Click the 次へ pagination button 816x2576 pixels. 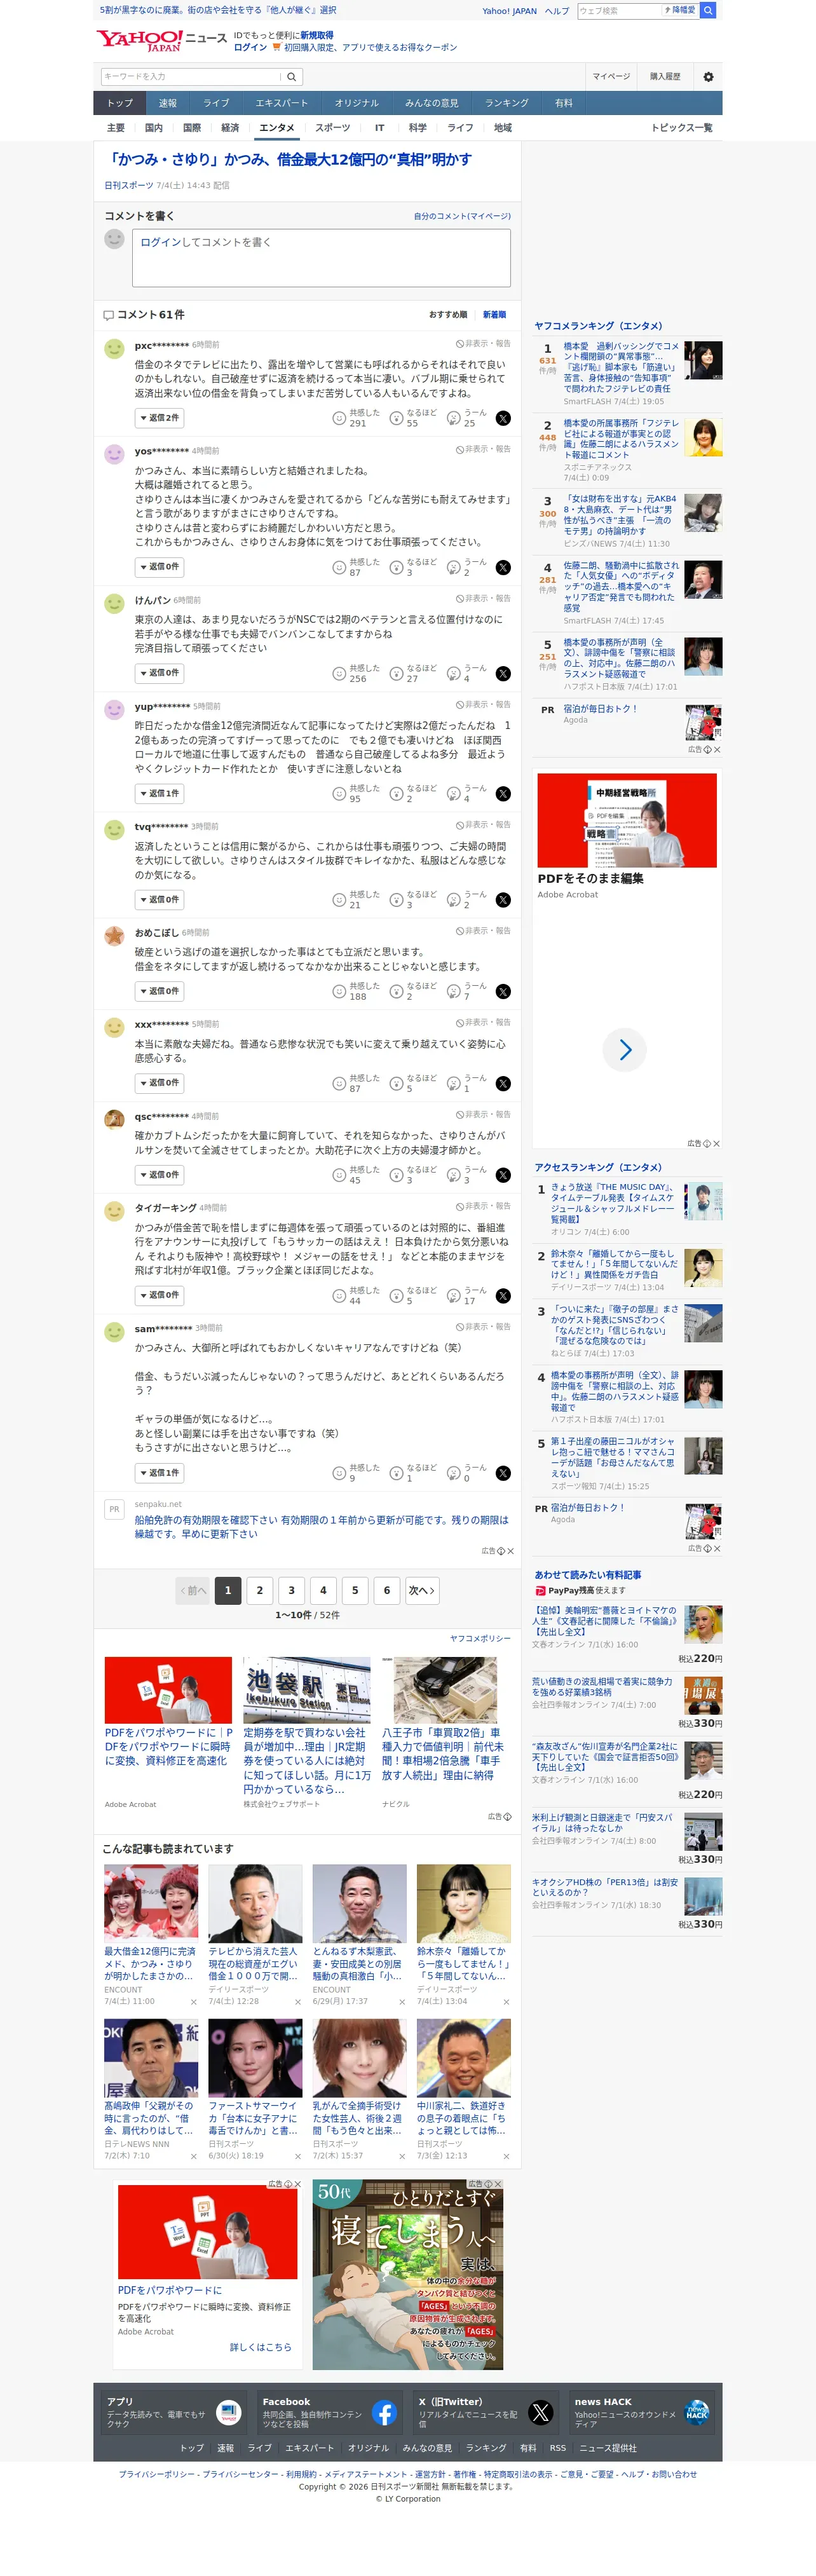pos(421,1591)
